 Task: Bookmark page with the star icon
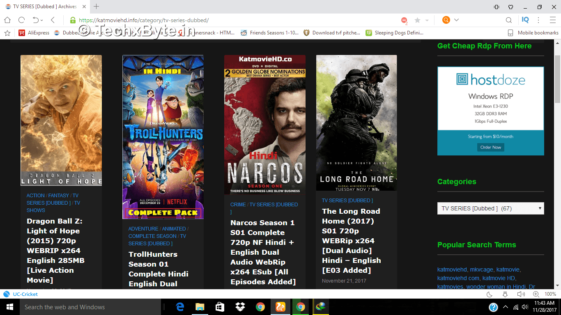(417, 20)
